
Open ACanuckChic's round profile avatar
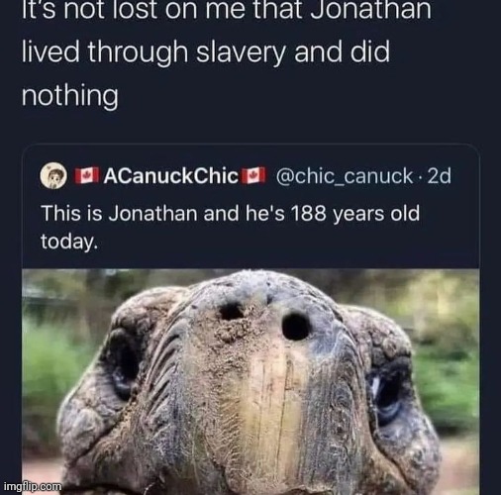coord(53,175)
